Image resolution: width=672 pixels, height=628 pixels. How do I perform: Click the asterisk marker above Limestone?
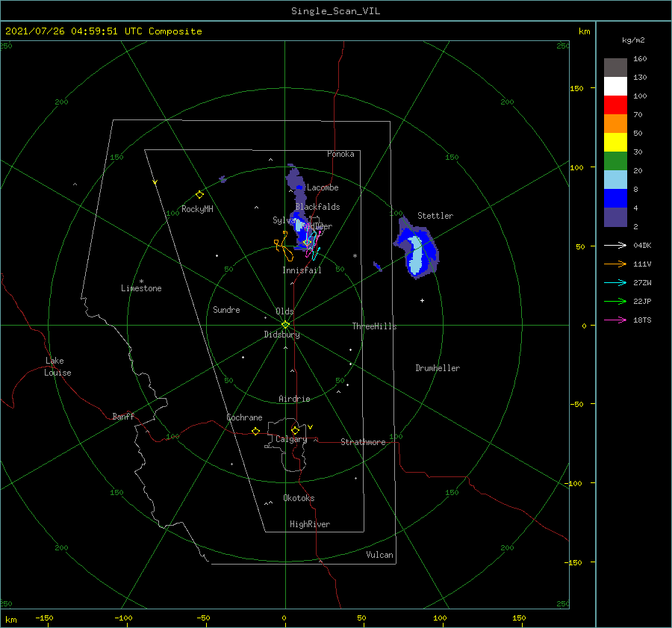[x=141, y=282]
